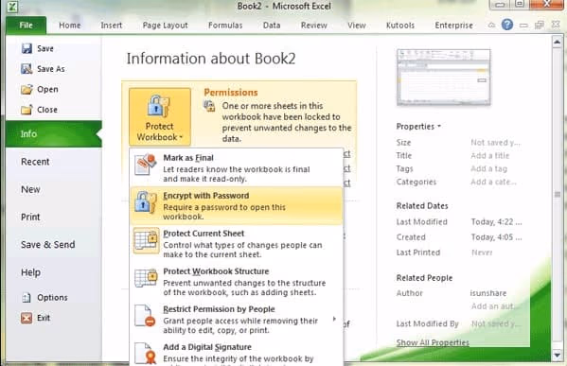Click the Protect Workbook Structure icon
567x366 pixels.
pos(146,278)
